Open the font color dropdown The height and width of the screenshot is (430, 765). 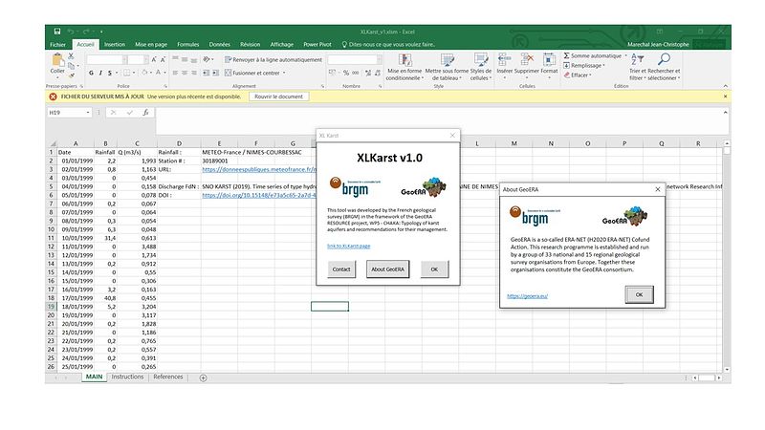click(164, 73)
